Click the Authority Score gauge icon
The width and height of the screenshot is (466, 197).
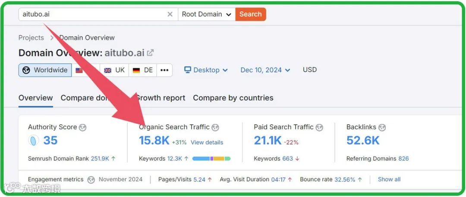pos(34,140)
